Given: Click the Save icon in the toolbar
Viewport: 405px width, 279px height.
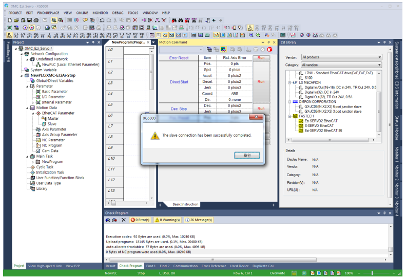Looking at the screenshot, I should 29,19.
